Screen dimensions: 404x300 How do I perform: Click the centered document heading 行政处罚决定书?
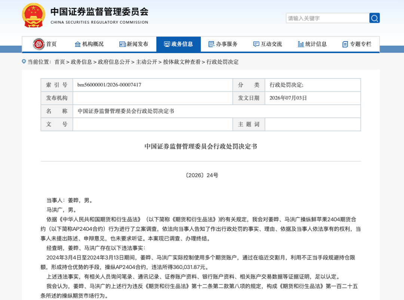[x=201, y=146]
